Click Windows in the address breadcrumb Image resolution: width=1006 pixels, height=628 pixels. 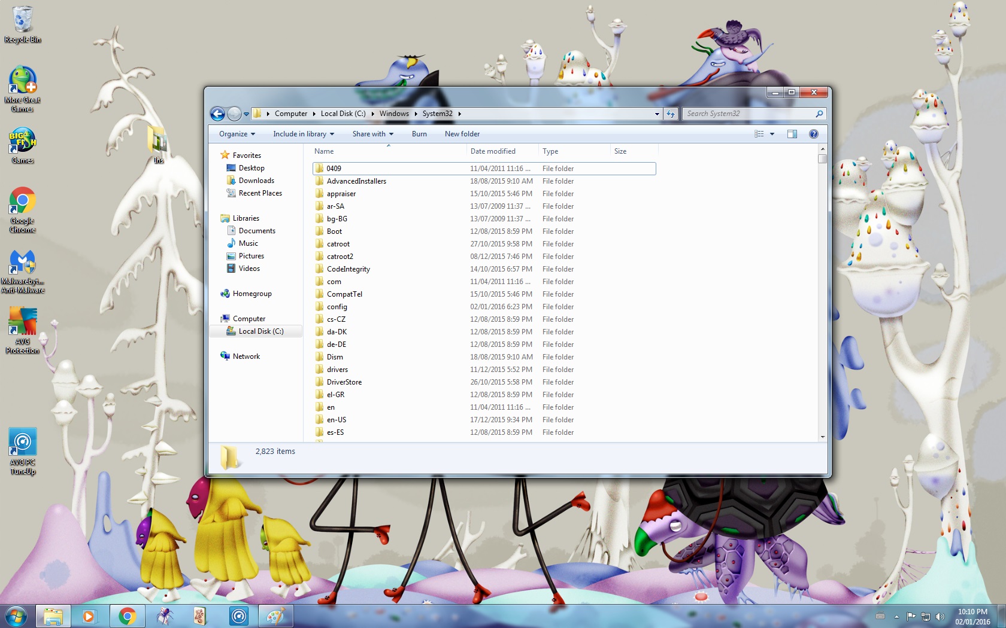tap(394, 114)
